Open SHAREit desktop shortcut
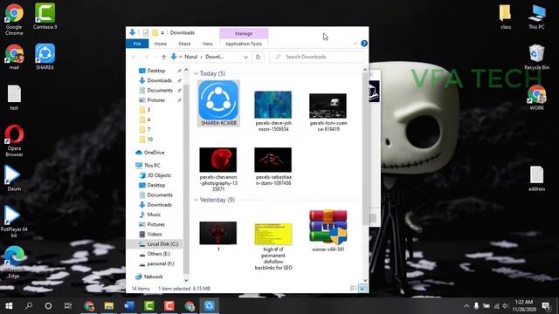 coord(45,57)
